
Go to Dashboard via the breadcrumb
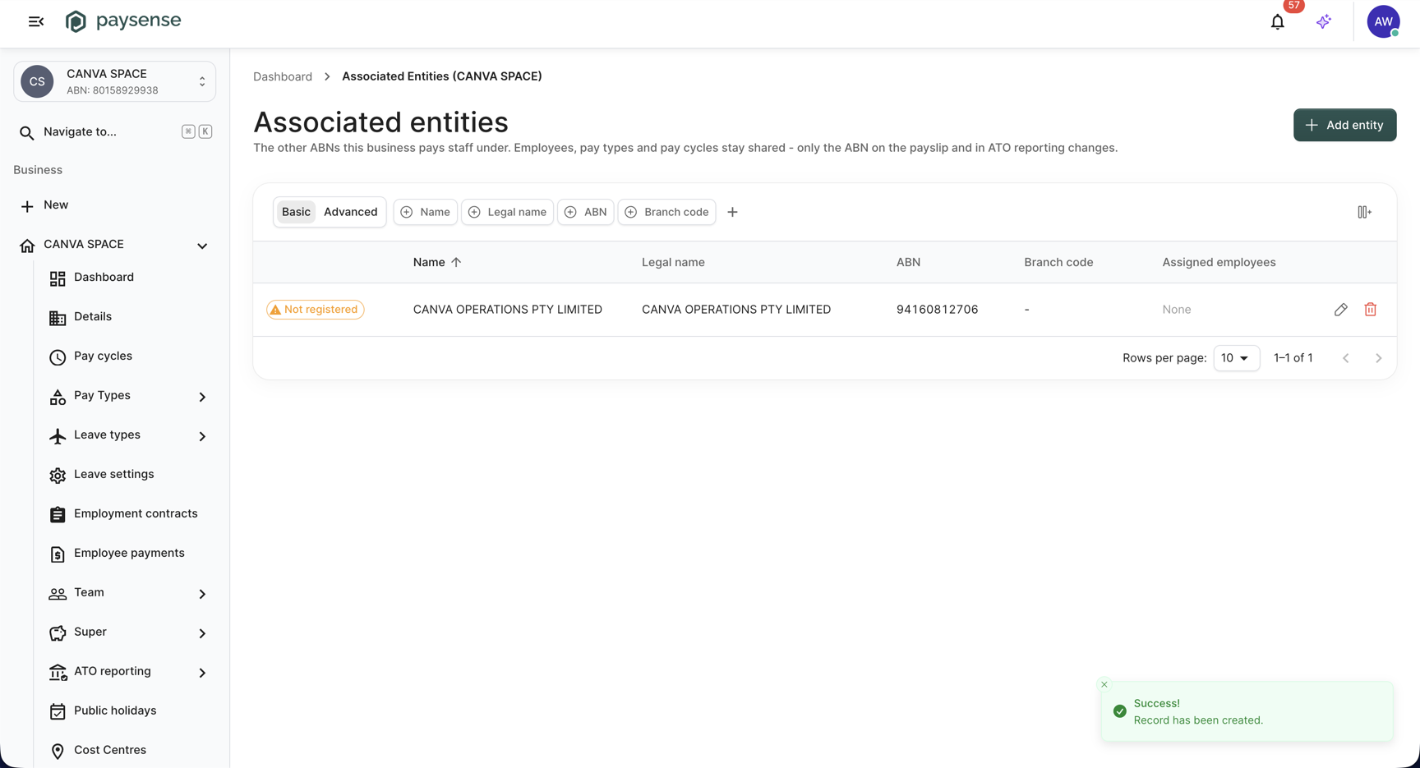tap(283, 76)
